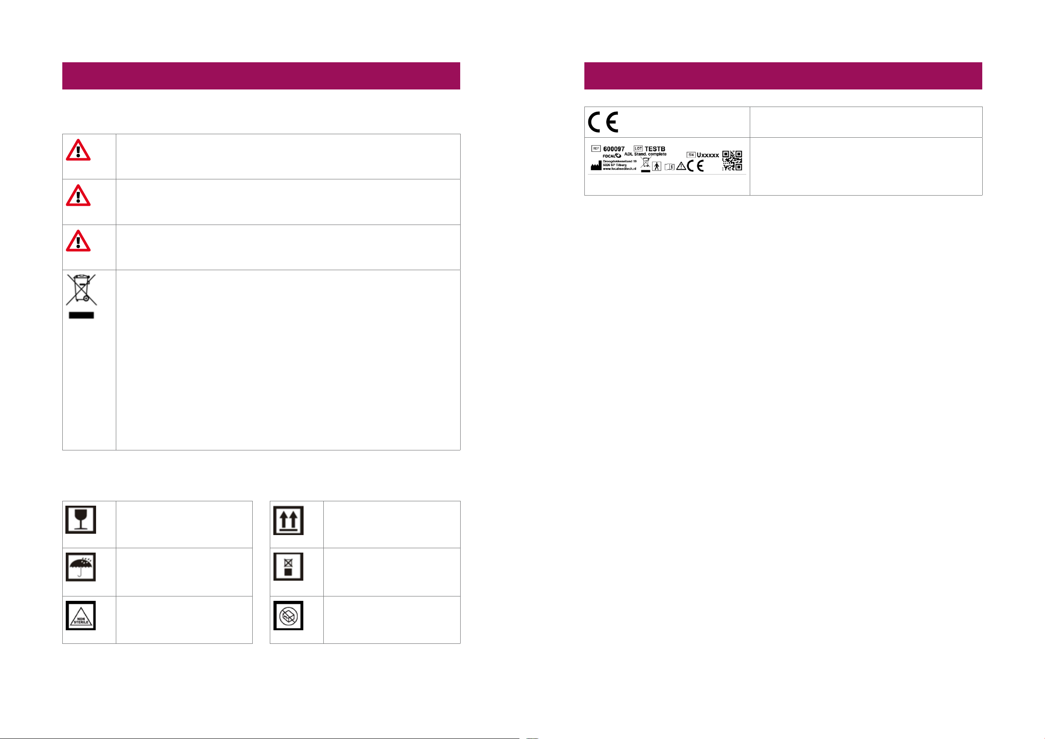This screenshot has width=1045, height=739.
Task: Click the crossed-out wheelie bin disposal symbol
Action: [82, 296]
